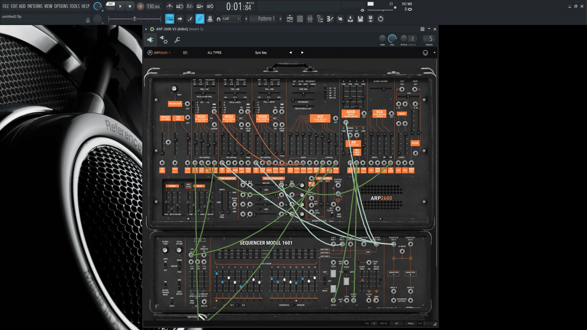Screen dimensions: 587x330
Task: Open the FILE menu
Action: [x=6, y=6]
